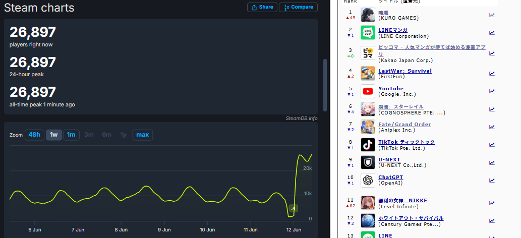Open the ホワイトアウト・サバイバル link
Screen dimensions: 521x238
(x=411, y=218)
